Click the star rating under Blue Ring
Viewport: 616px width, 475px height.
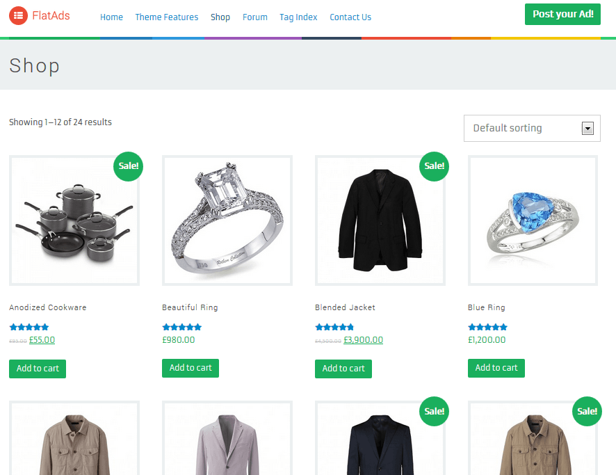[x=487, y=327]
